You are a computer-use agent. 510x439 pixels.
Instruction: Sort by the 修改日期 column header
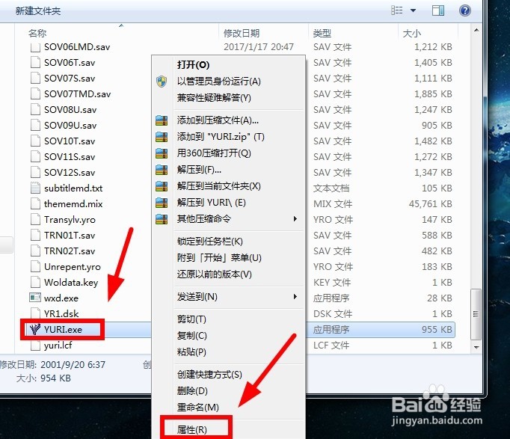242,33
